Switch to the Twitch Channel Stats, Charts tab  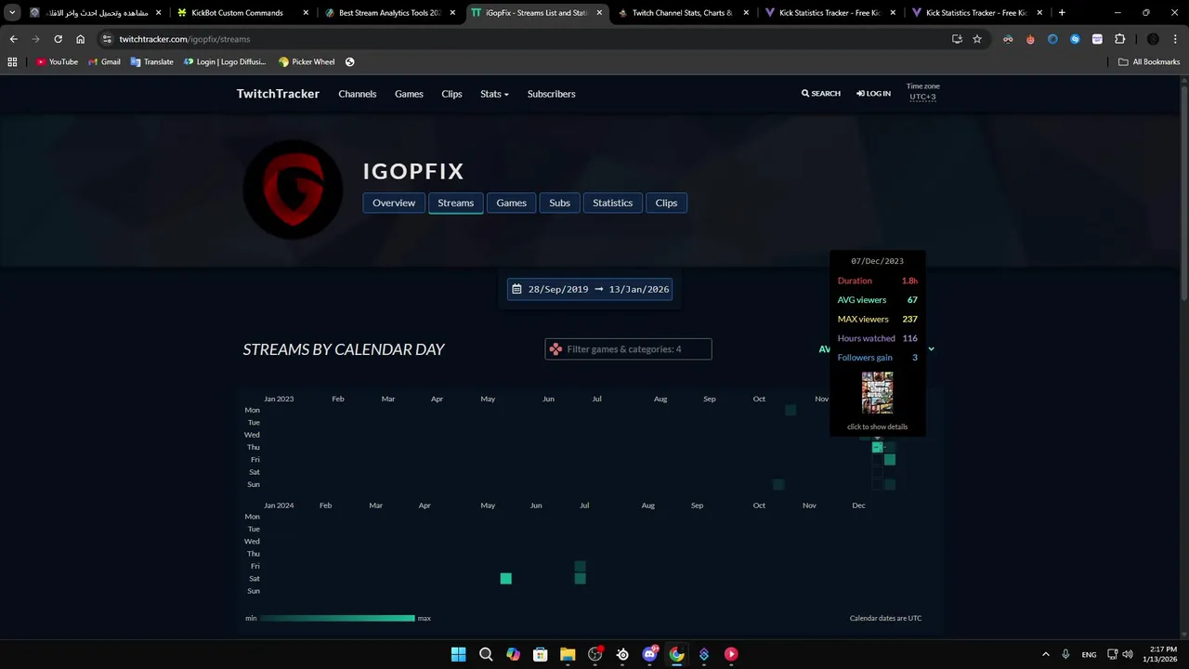point(682,13)
